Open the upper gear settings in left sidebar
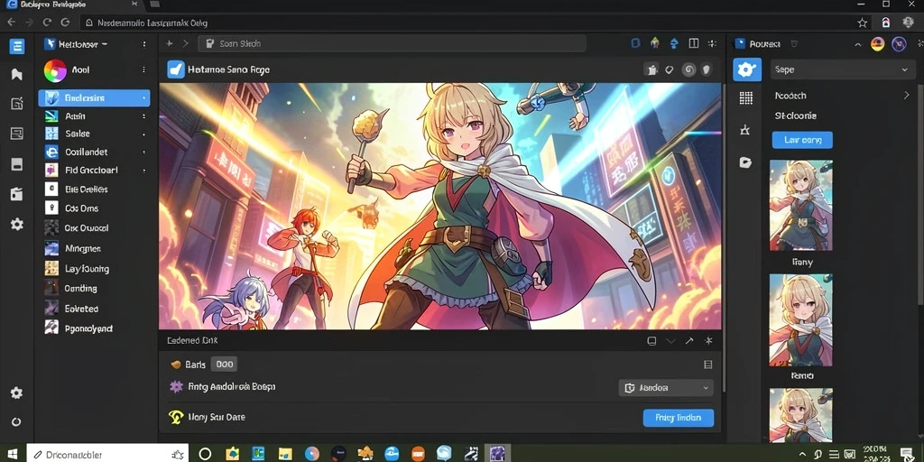The height and width of the screenshot is (462, 924). (x=16, y=224)
